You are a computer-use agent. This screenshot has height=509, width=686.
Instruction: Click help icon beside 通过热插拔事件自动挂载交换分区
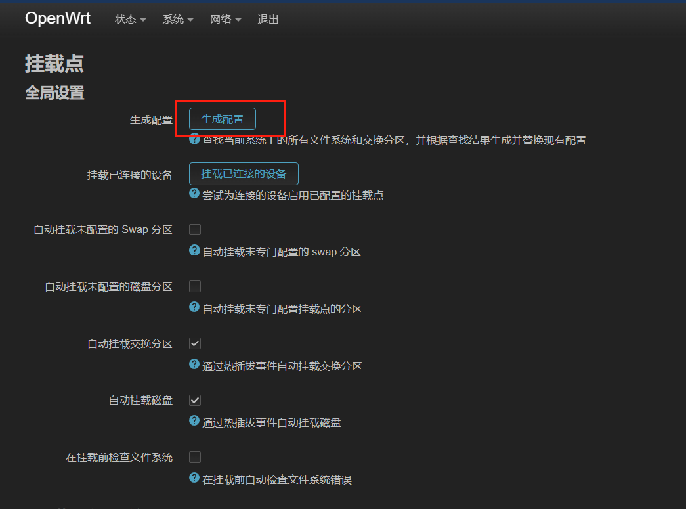click(194, 364)
